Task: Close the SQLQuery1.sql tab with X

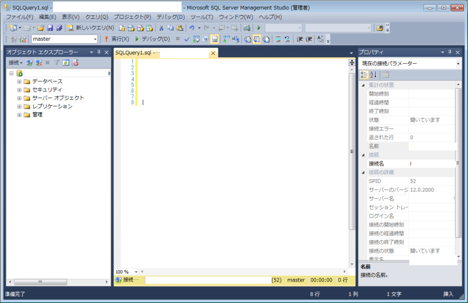Action: pos(213,53)
